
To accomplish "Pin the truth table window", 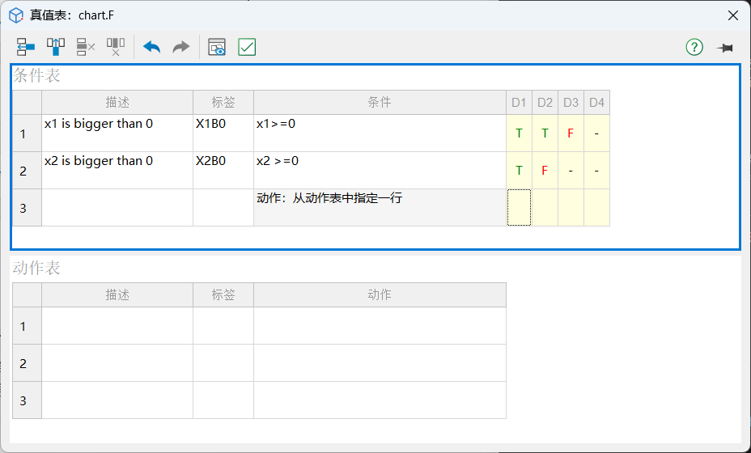I will coord(724,48).
